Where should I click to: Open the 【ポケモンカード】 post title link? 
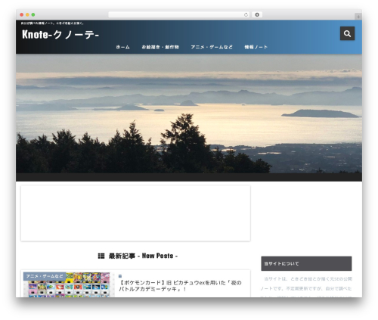pyautogui.click(x=180, y=286)
